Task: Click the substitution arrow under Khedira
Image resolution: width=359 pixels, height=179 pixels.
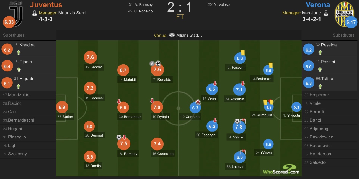Action: [x=19, y=53]
